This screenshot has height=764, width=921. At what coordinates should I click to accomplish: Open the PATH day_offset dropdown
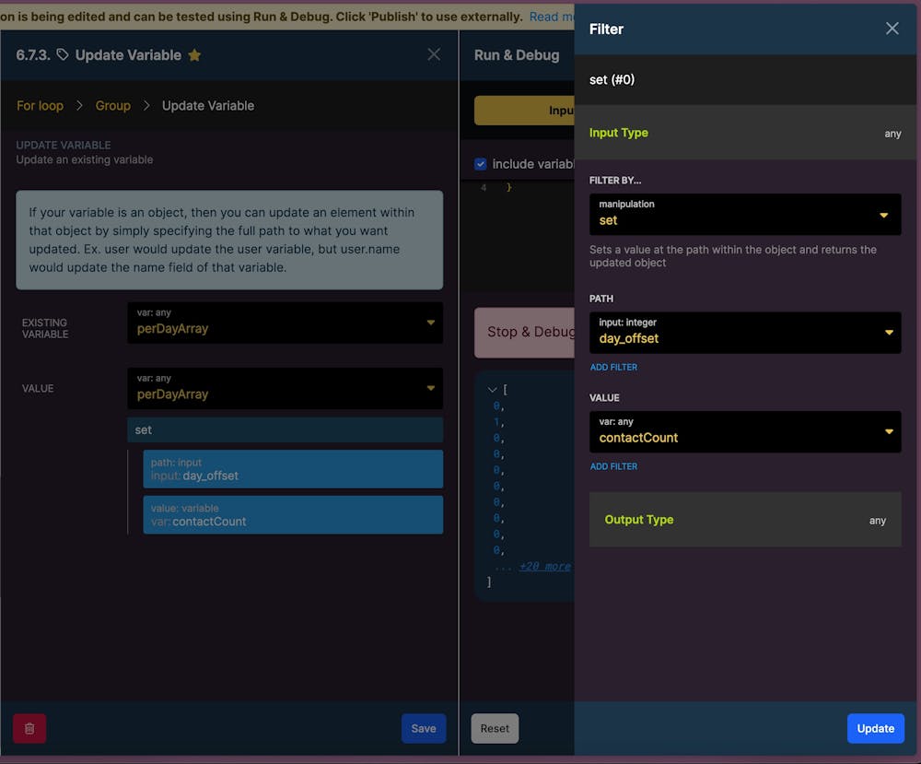[x=745, y=333]
